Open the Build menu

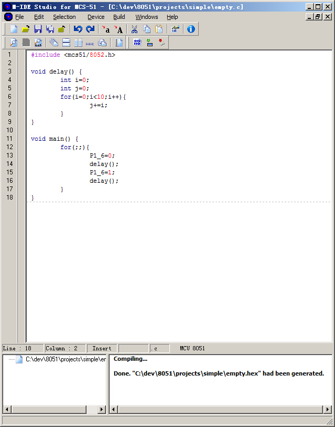(x=119, y=17)
